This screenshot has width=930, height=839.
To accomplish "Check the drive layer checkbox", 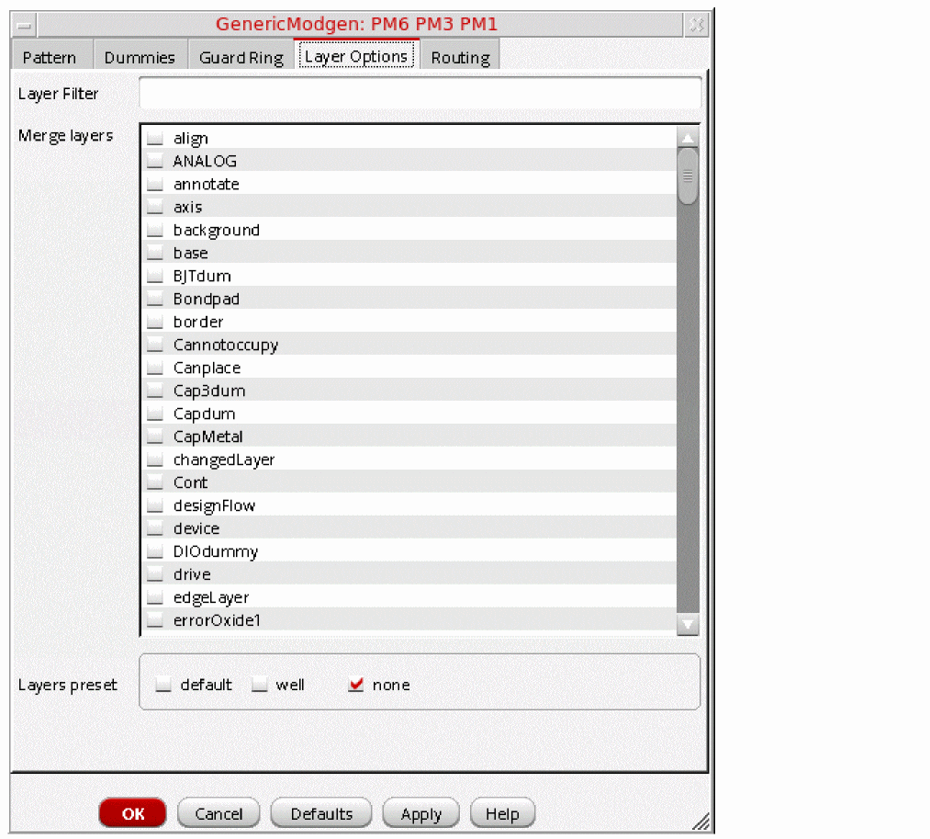I will click(x=155, y=574).
